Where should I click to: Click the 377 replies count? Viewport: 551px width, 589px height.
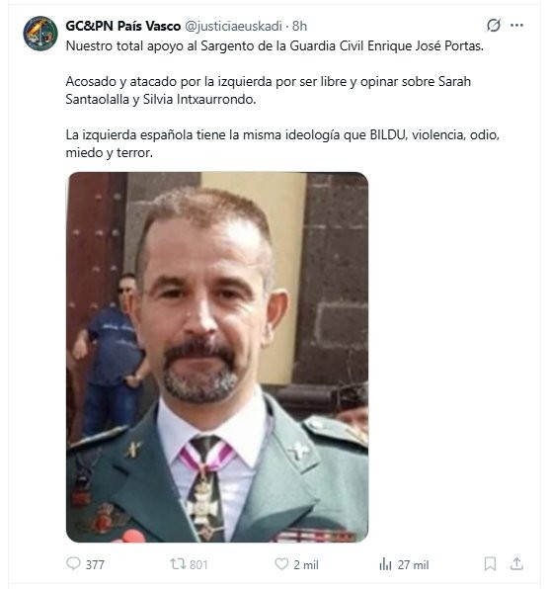[x=95, y=564]
